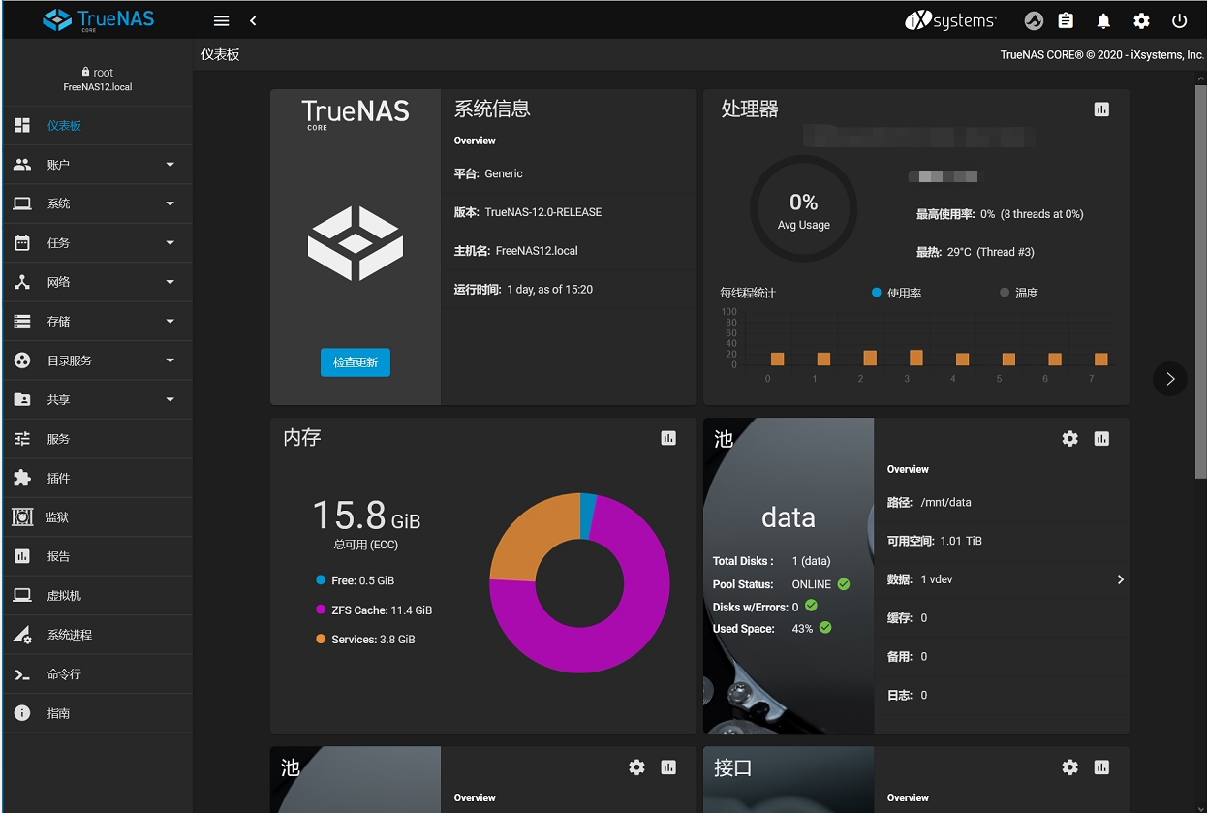Open the data pool settings gear

tap(1069, 438)
